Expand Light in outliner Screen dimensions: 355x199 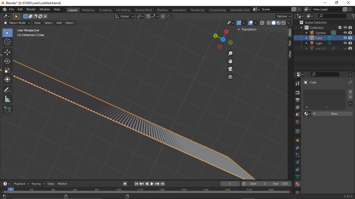pyautogui.click(x=307, y=43)
